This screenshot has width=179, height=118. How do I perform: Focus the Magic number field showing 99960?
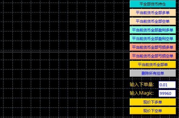[x=167, y=93]
